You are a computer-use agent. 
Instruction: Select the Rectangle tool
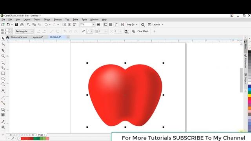(x=3, y=73)
